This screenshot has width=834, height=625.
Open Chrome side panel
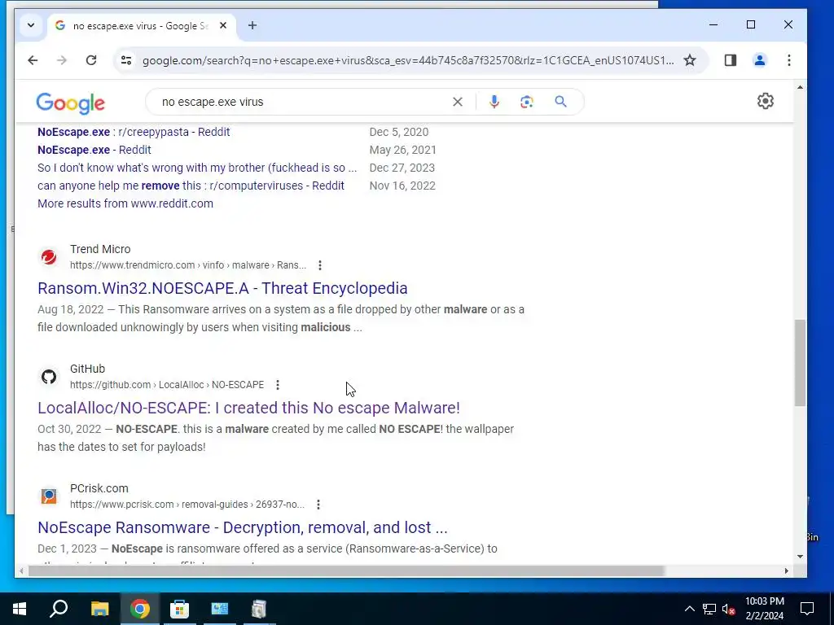click(x=731, y=60)
